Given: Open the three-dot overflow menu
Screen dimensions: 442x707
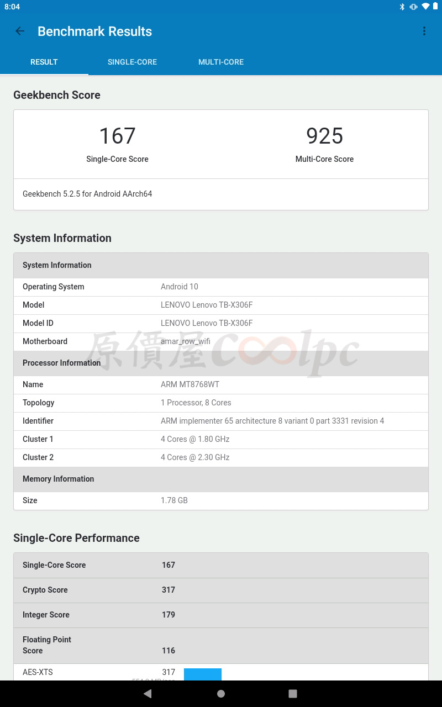Looking at the screenshot, I should (x=424, y=31).
